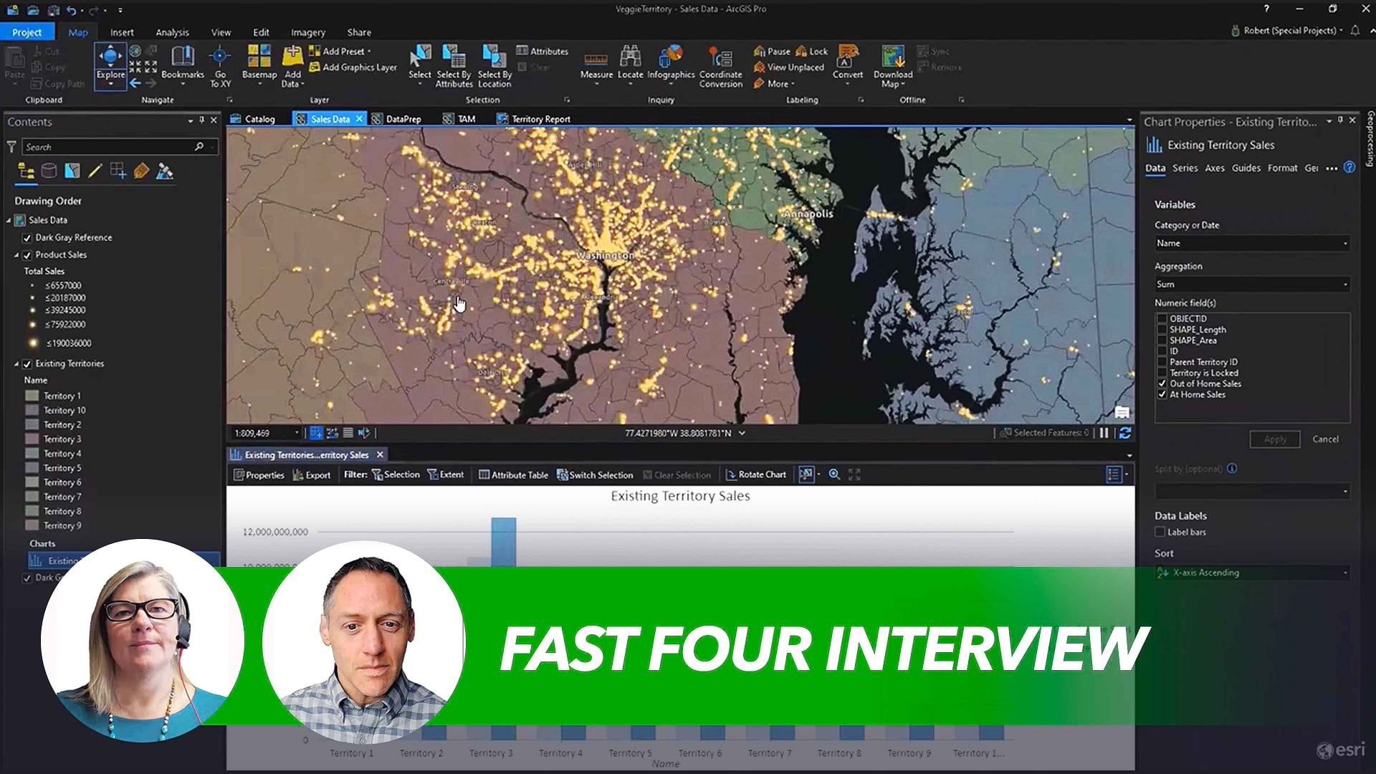Switch to the Analysis ribbon tab
1376x774 pixels.
coord(172,32)
